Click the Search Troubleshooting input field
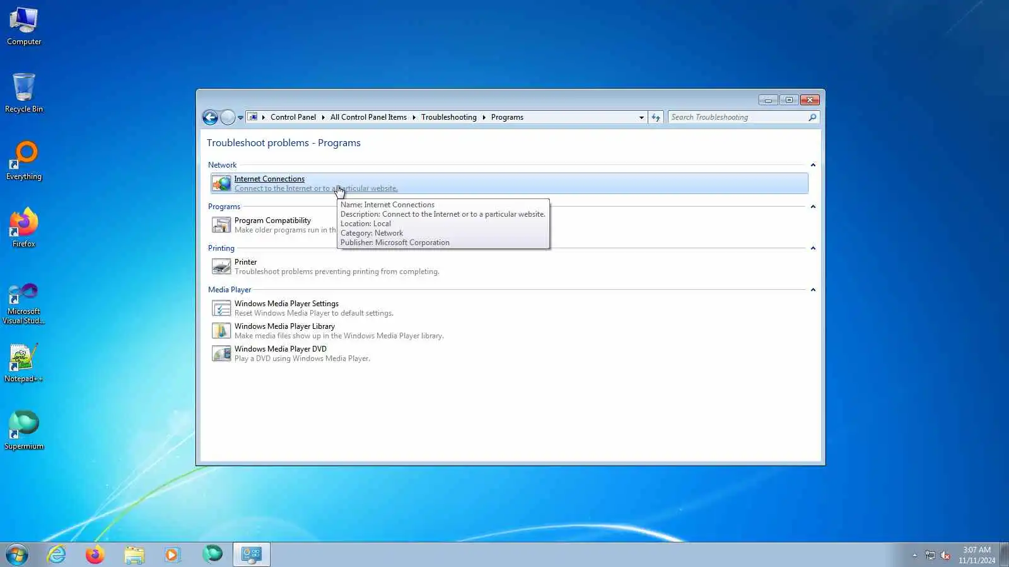 point(738,117)
